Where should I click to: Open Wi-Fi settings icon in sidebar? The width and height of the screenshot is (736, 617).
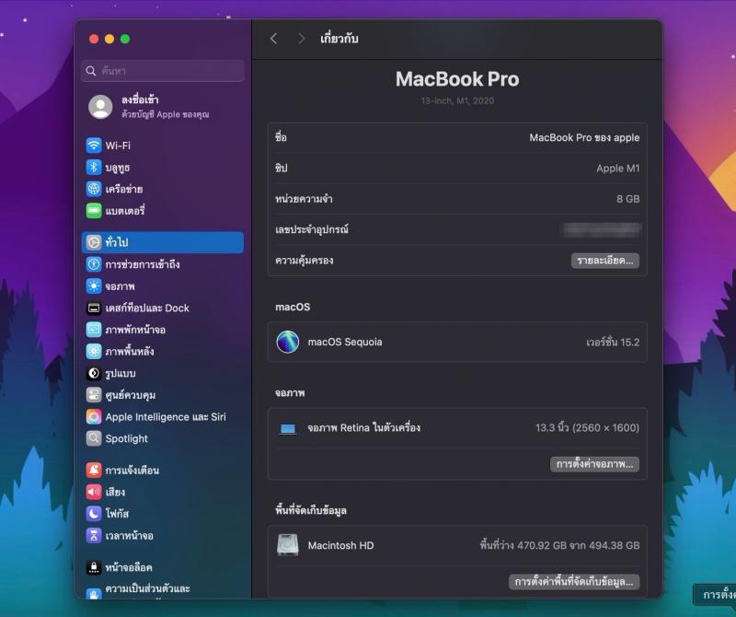click(94, 146)
